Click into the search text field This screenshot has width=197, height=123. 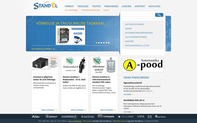(138, 15)
